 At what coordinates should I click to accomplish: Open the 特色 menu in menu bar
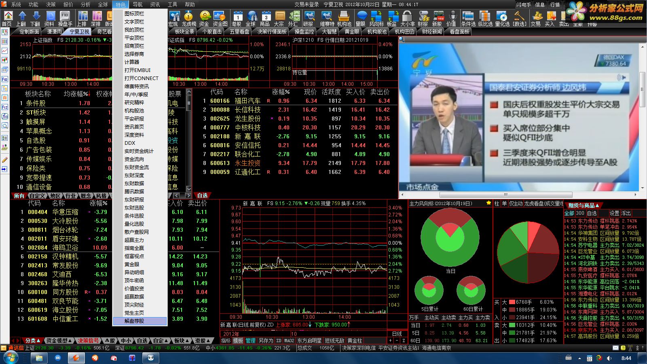[x=121, y=4]
